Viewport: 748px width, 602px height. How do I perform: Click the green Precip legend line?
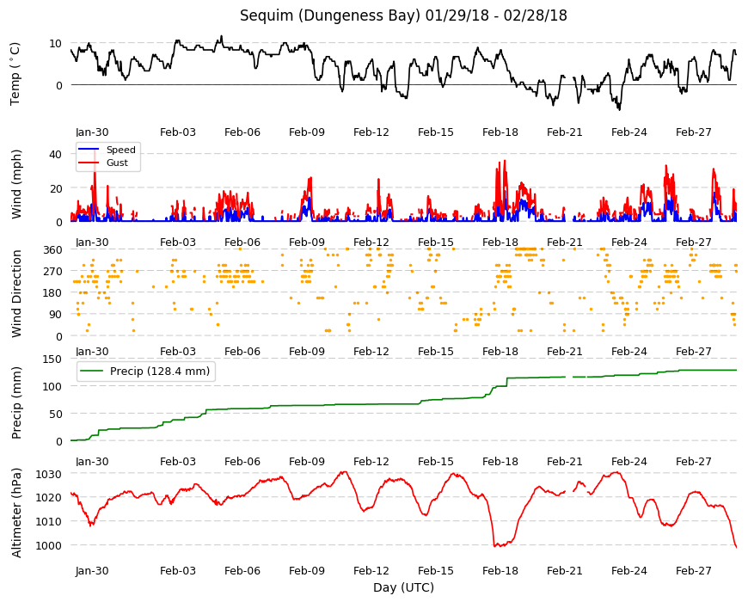(x=92, y=372)
